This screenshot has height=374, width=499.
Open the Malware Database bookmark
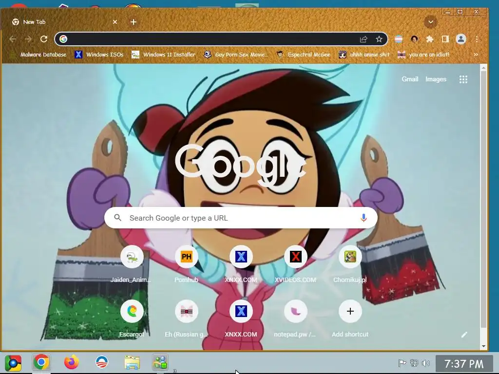point(38,55)
